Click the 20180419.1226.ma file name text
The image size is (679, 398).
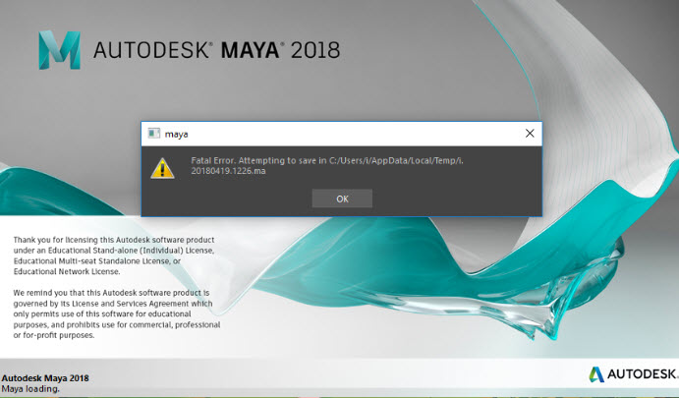[228, 171]
